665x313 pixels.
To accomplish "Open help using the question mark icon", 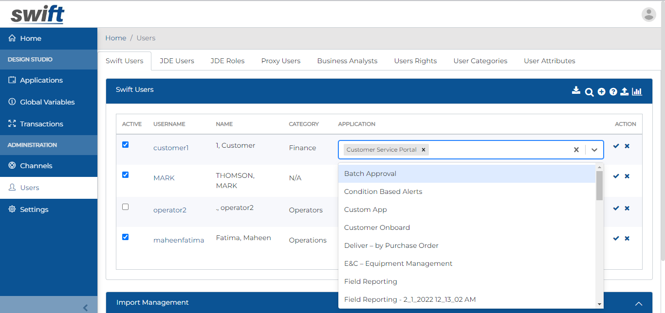I will 613,91.
